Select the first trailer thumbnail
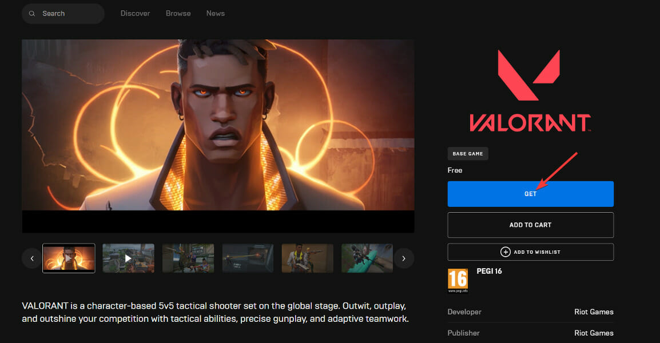This screenshot has width=660, height=343. tap(69, 258)
